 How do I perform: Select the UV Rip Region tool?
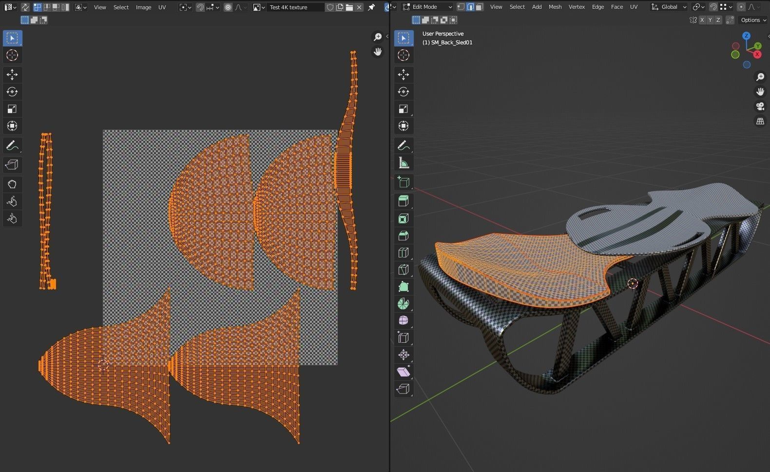(12, 165)
